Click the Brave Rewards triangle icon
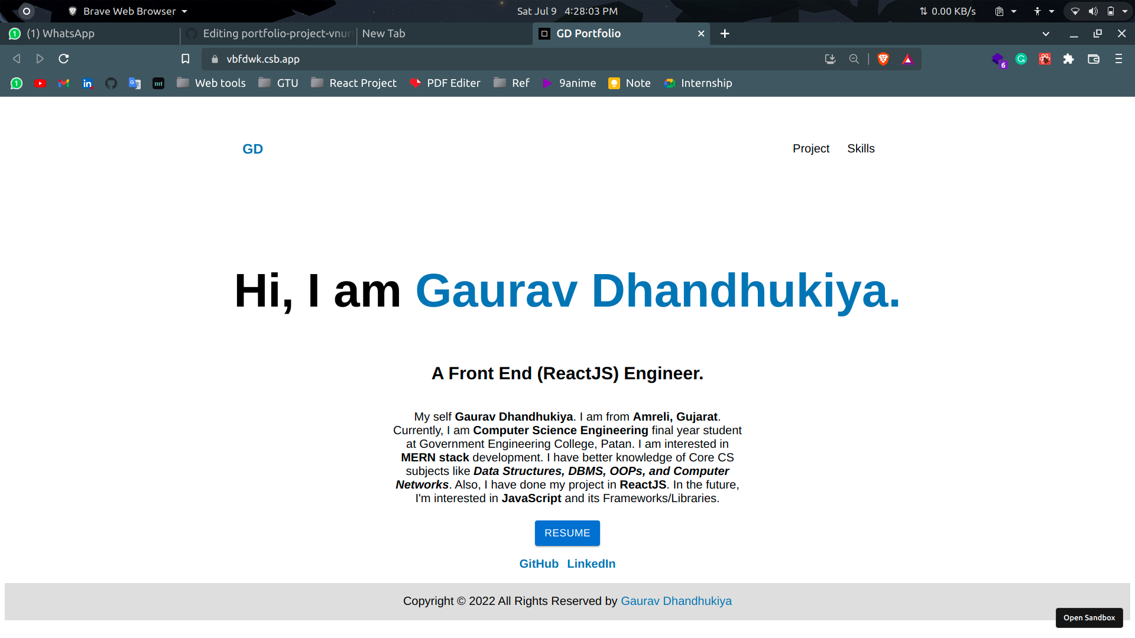Screen dimensions: 1135x638 point(907,59)
